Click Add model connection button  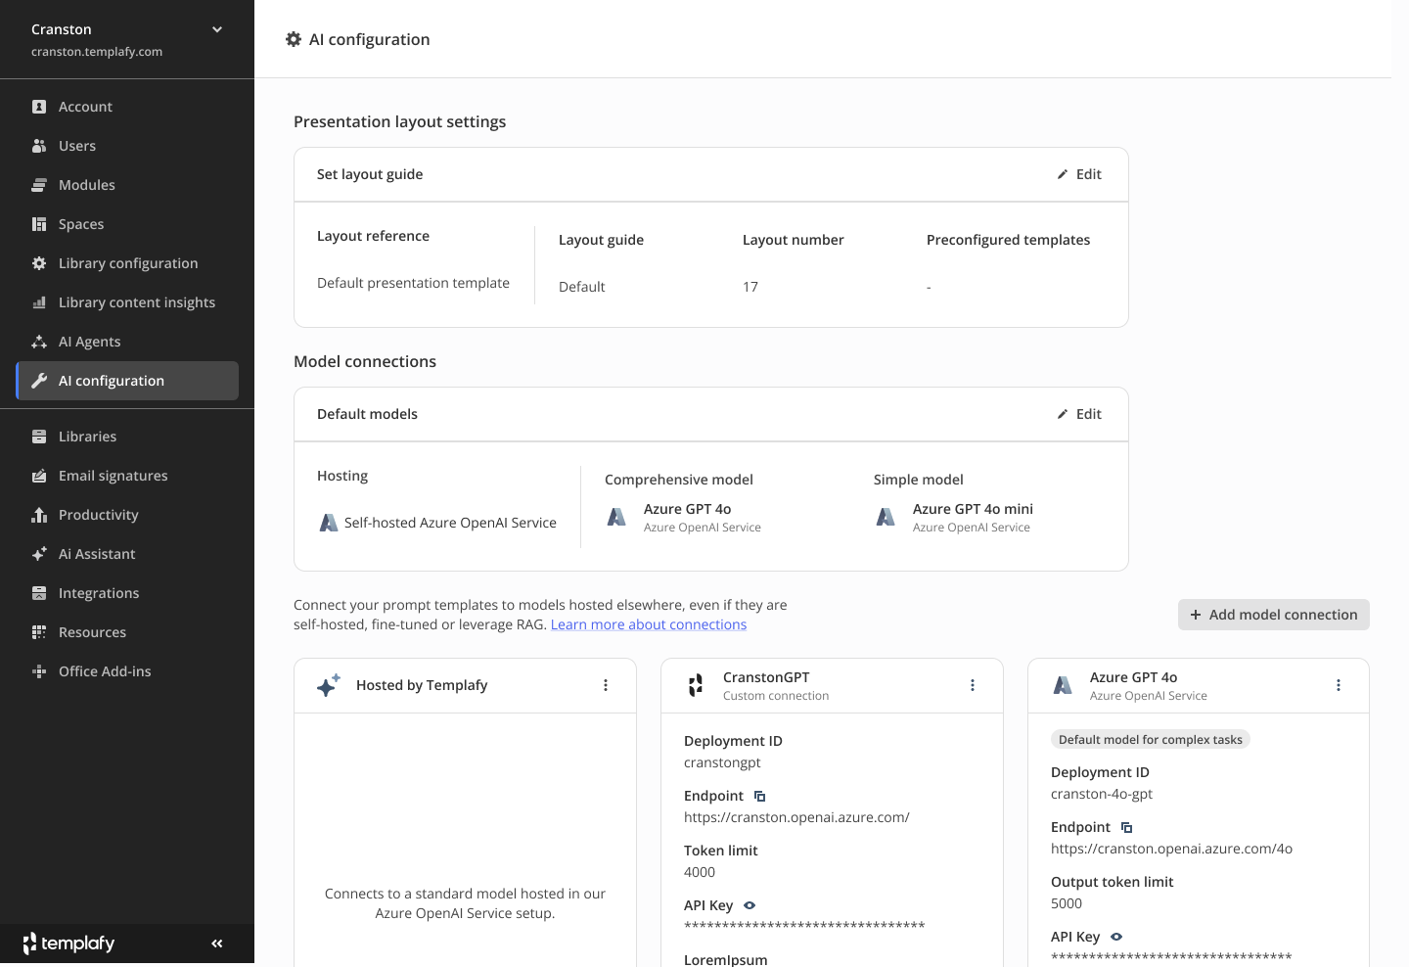coord(1274,615)
